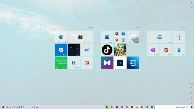
Task: Open Office from the taskbar
Action: (122, 107)
